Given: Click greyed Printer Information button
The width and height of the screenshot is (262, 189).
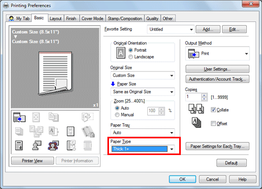Looking at the screenshot, I should tap(77, 161).
